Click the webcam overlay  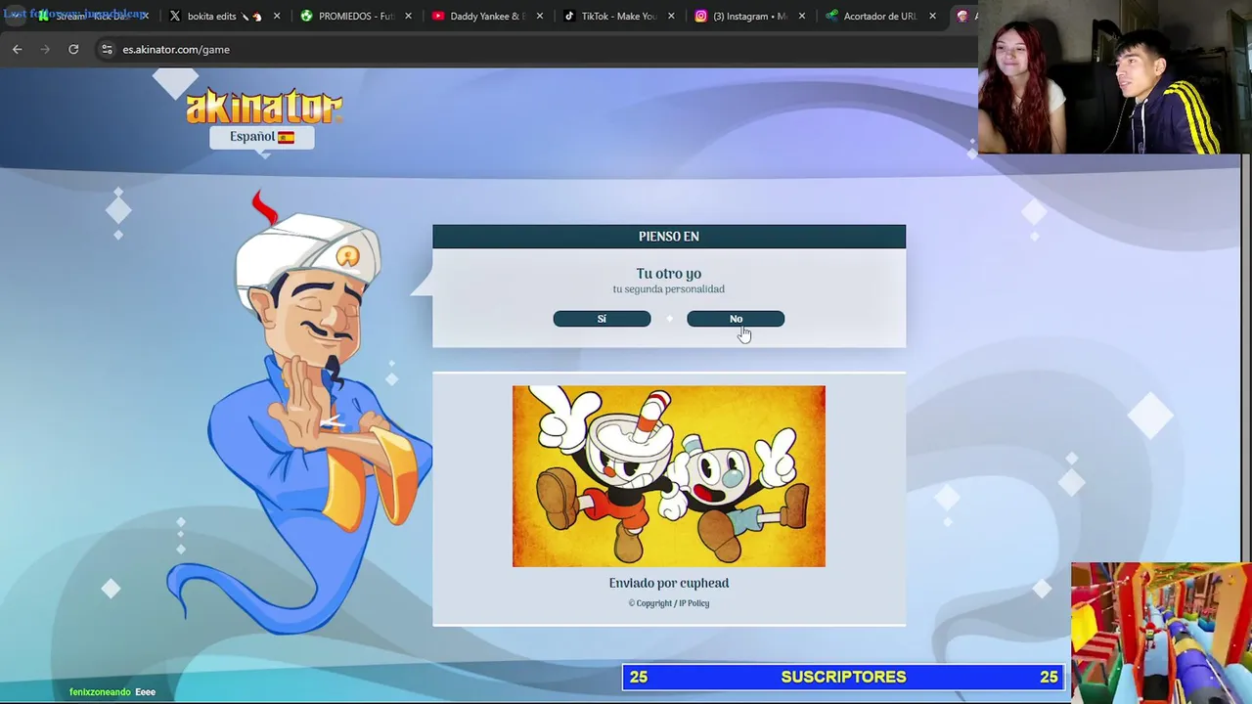pos(1115,78)
